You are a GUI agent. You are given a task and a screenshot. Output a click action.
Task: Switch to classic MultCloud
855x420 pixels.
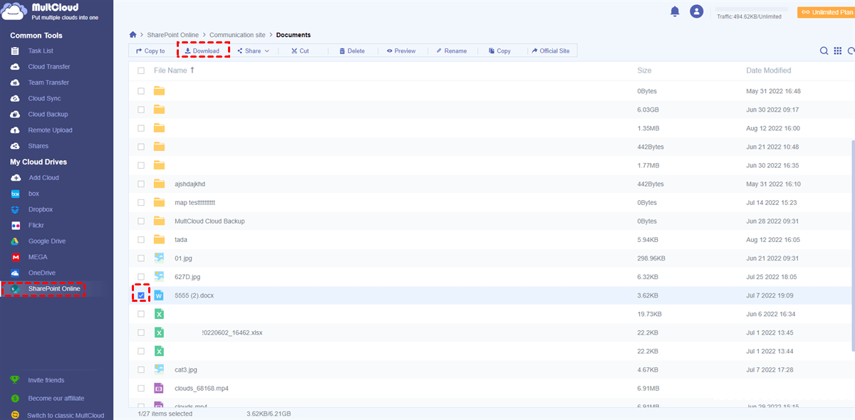(x=66, y=415)
